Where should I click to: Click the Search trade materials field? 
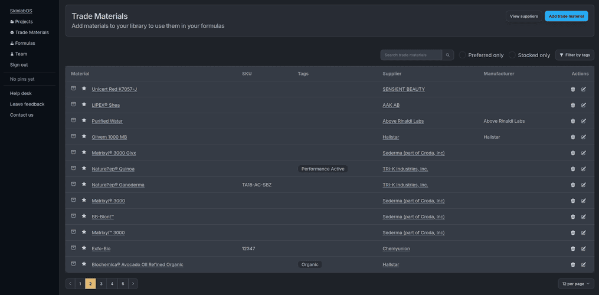point(411,55)
